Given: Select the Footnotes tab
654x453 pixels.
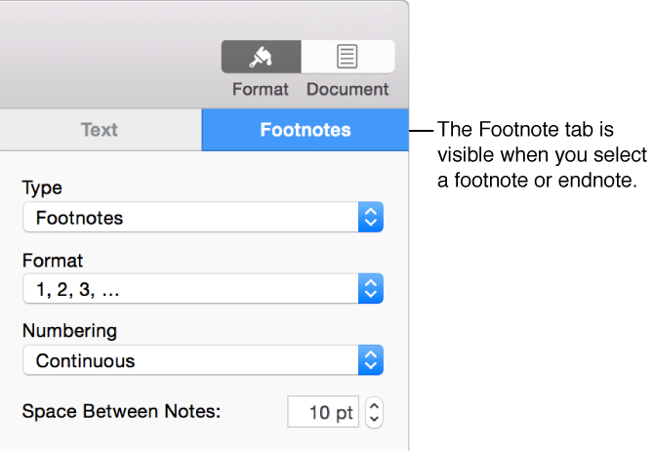Looking at the screenshot, I should pyautogui.click(x=306, y=130).
